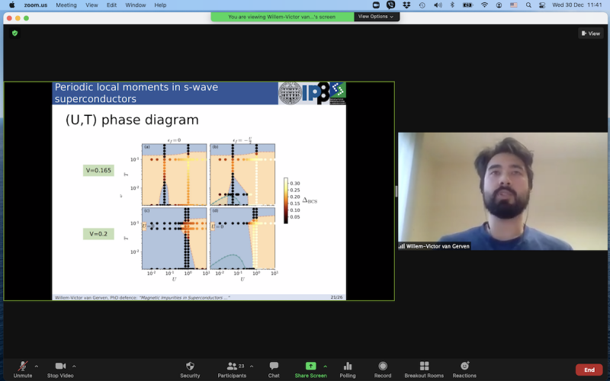
Task: Open the Chat panel
Action: pyautogui.click(x=274, y=367)
